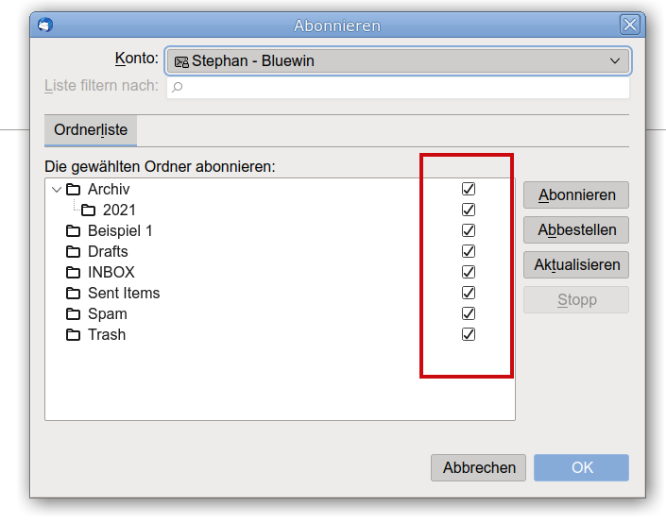Click the Archiv folder icon
The width and height of the screenshot is (666, 523).
click(73, 189)
